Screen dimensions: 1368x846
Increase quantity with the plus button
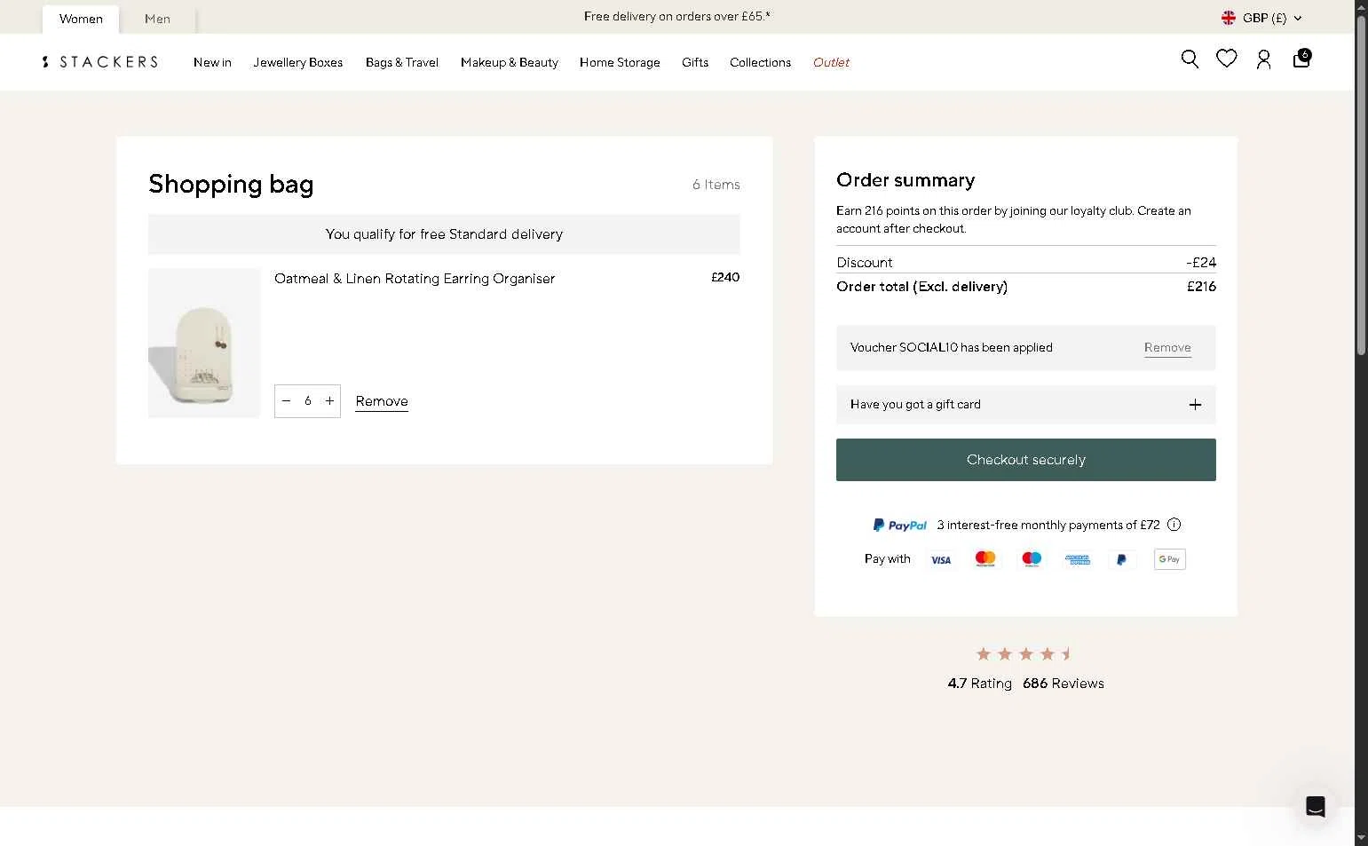(x=329, y=401)
